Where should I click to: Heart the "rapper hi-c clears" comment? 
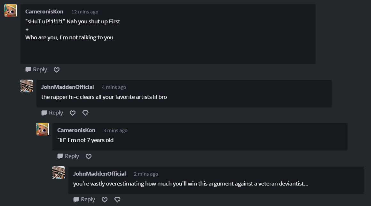point(73,113)
